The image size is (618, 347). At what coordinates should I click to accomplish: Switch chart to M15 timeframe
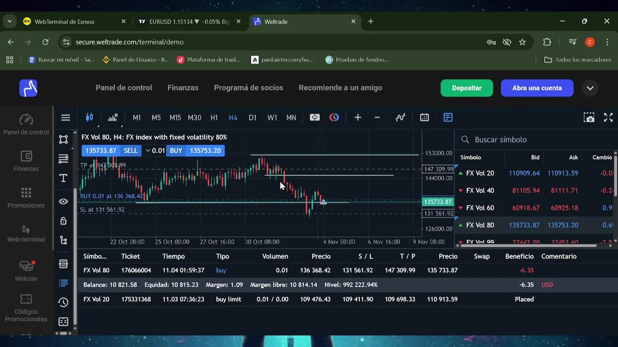tap(175, 118)
